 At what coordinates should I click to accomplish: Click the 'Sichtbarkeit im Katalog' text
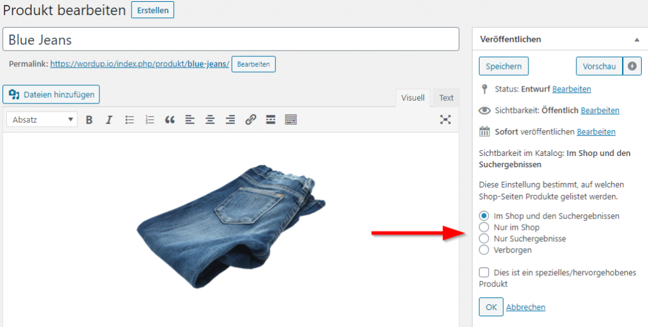coord(521,153)
